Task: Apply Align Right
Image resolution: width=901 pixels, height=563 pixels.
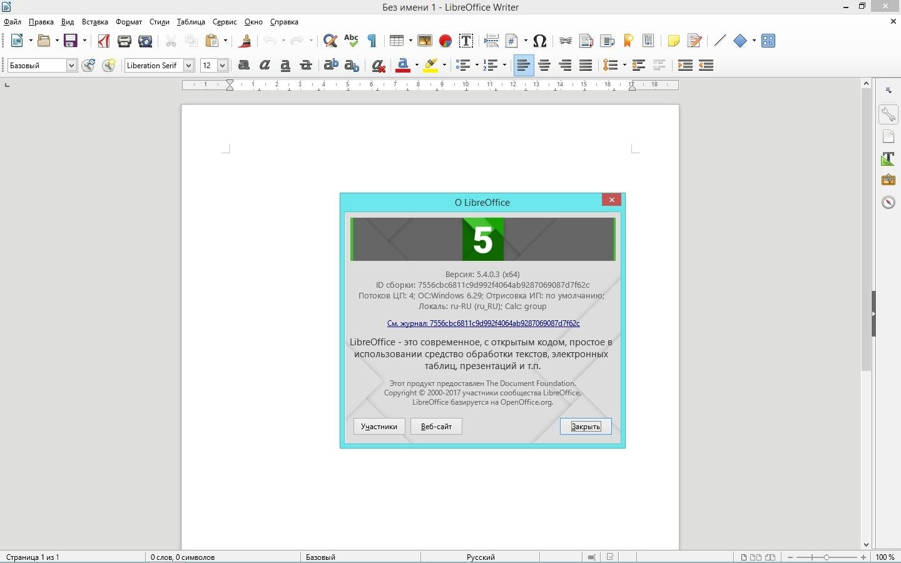Action: click(565, 65)
